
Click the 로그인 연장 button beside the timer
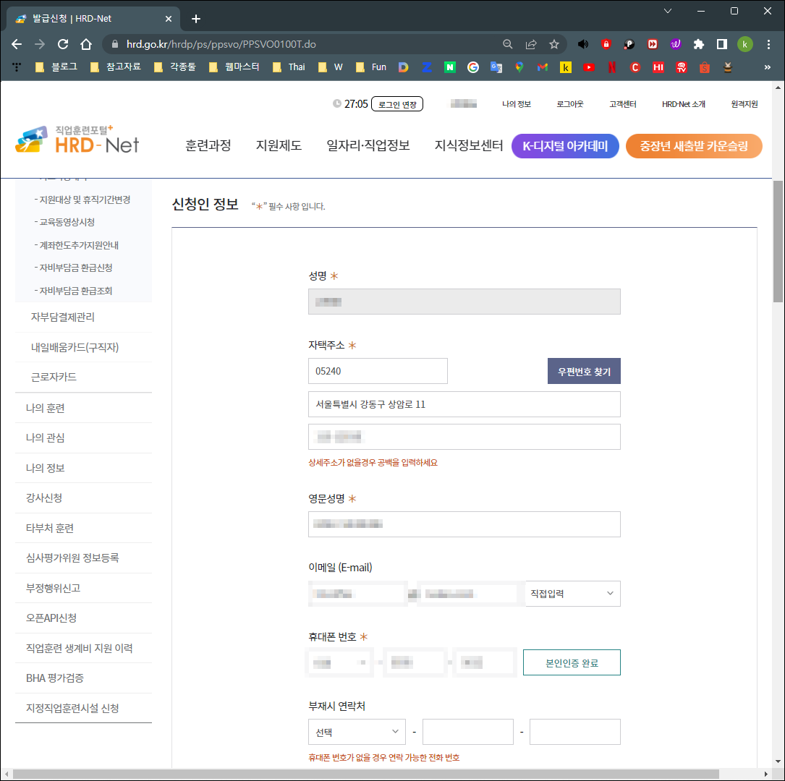click(x=397, y=103)
